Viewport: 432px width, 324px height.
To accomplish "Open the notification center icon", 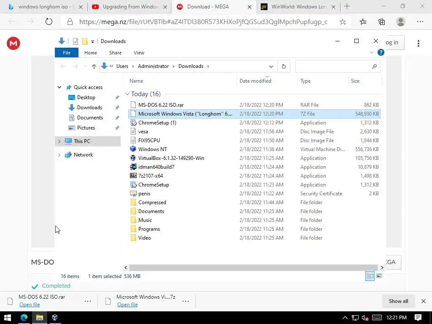I will point(418,318).
